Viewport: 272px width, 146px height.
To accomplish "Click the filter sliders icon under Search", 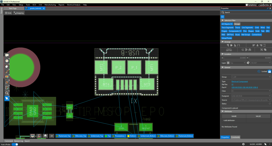I will 223,17.
